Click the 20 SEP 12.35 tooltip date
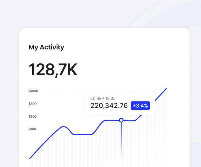Image resolution: width=201 pixels, height=167 pixels. click(x=103, y=98)
